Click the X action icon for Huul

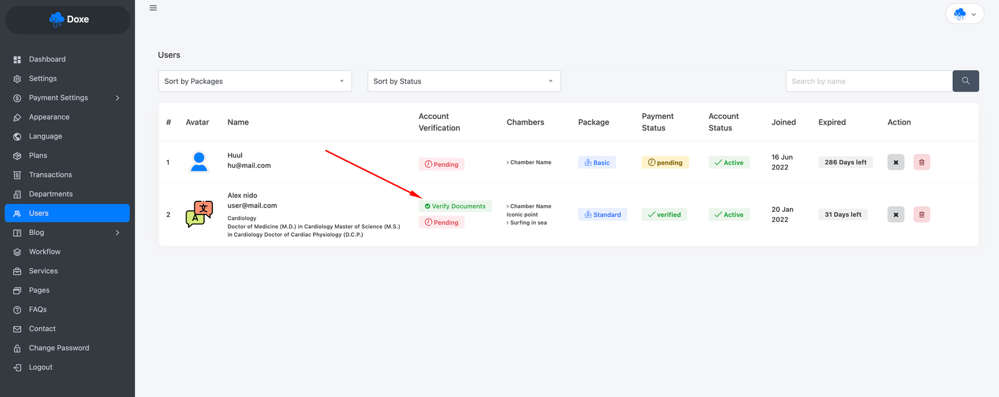pos(895,162)
